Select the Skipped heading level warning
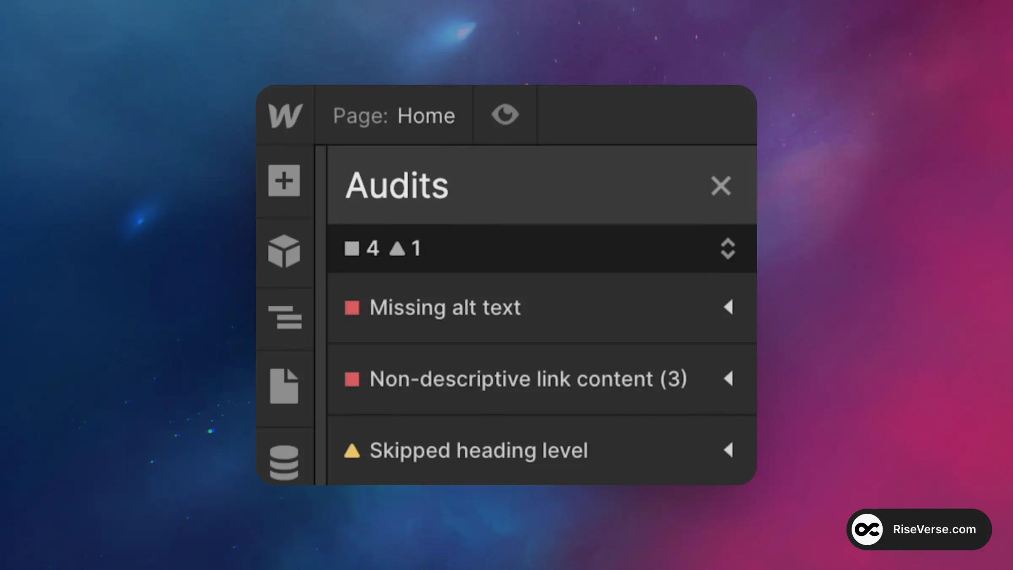 [479, 450]
